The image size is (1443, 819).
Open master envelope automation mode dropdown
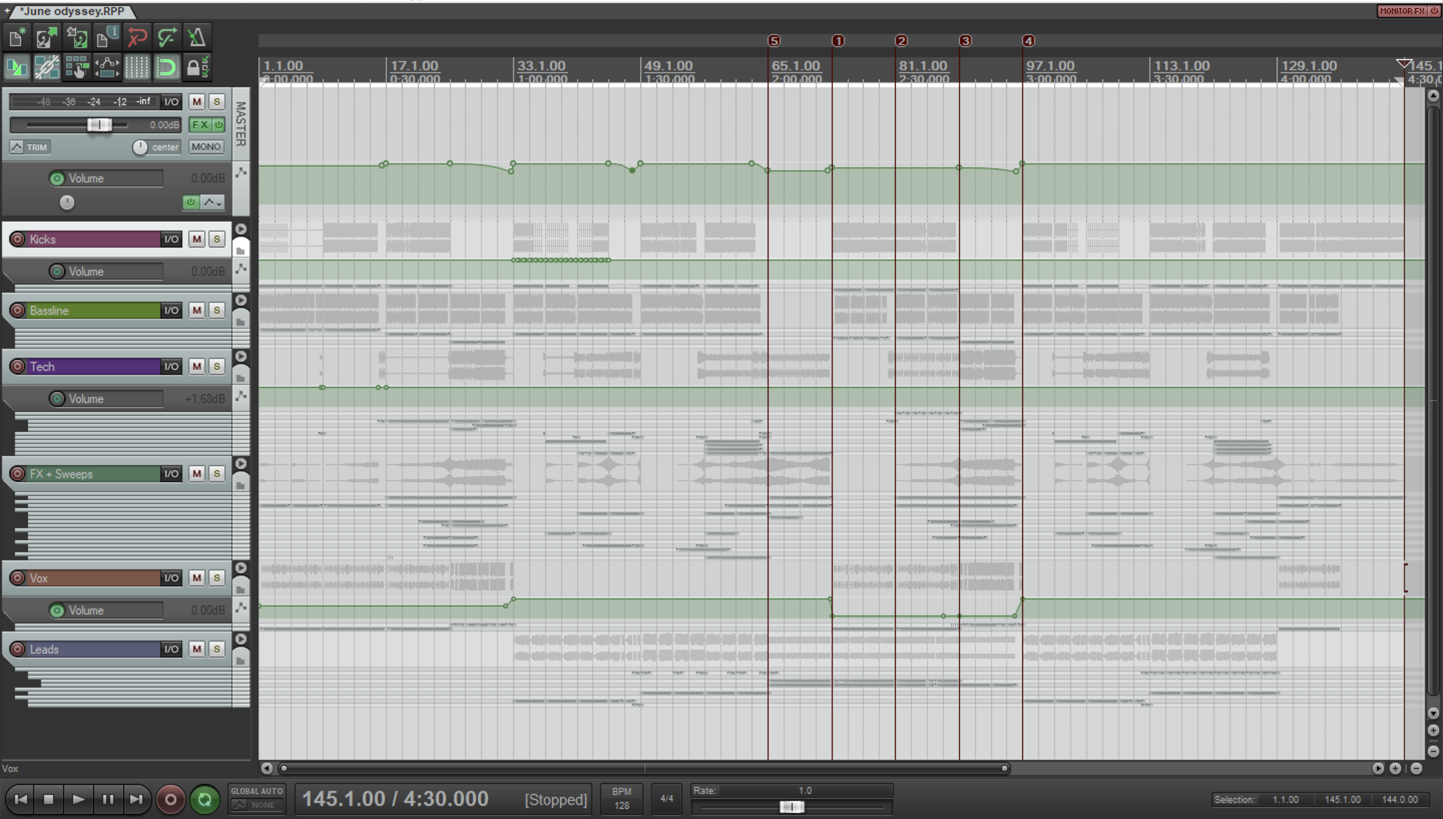coord(212,202)
